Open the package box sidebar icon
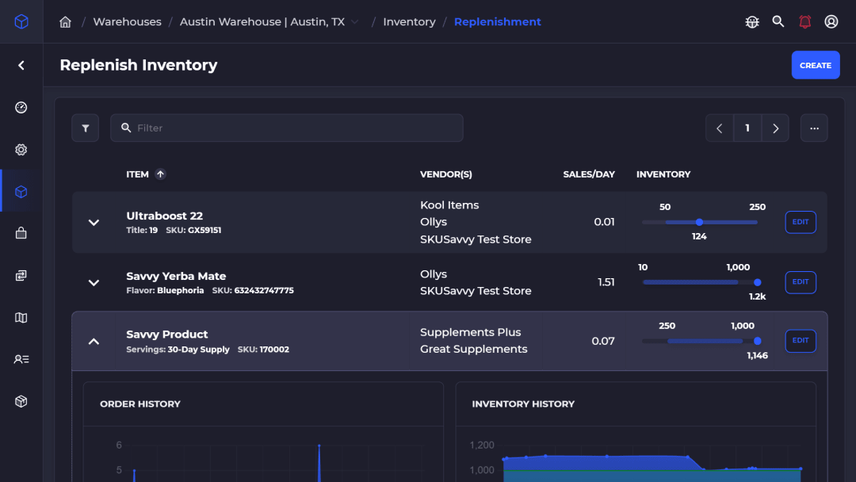 [x=21, y=401]
